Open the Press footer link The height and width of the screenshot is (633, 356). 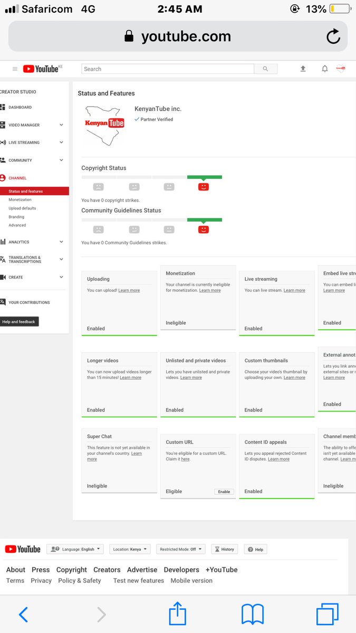pos(41,570)
